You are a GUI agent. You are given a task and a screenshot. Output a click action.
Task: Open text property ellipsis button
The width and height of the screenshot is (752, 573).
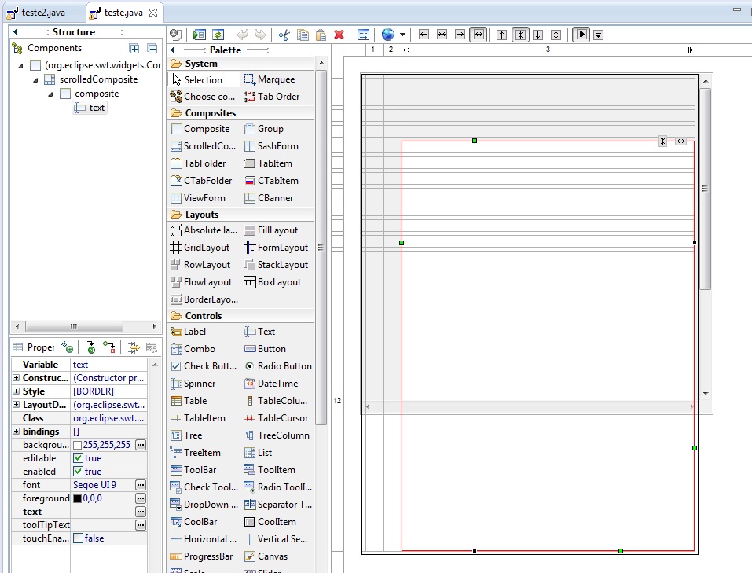(140, 512)
